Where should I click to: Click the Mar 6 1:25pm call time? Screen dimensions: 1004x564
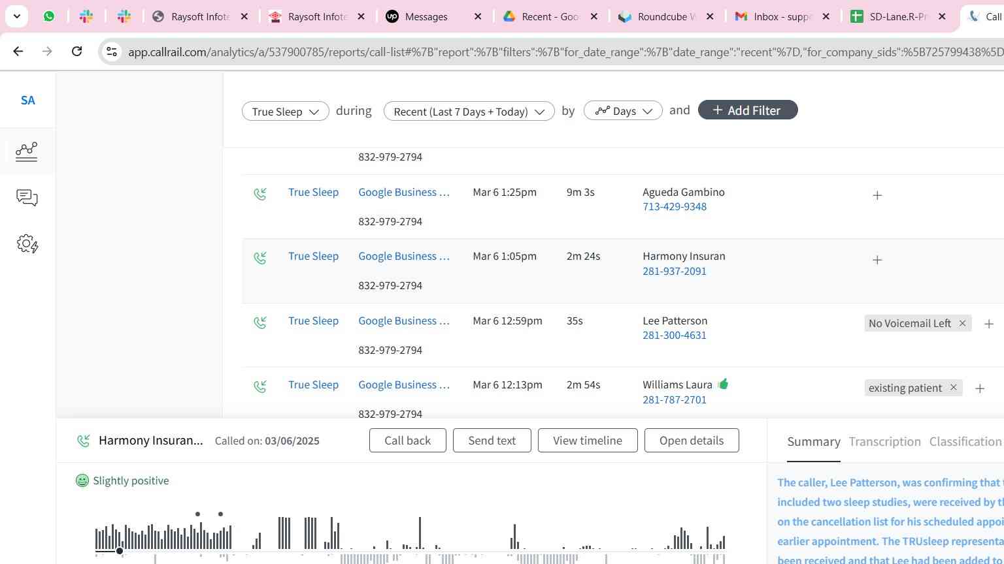coord(505,193)
